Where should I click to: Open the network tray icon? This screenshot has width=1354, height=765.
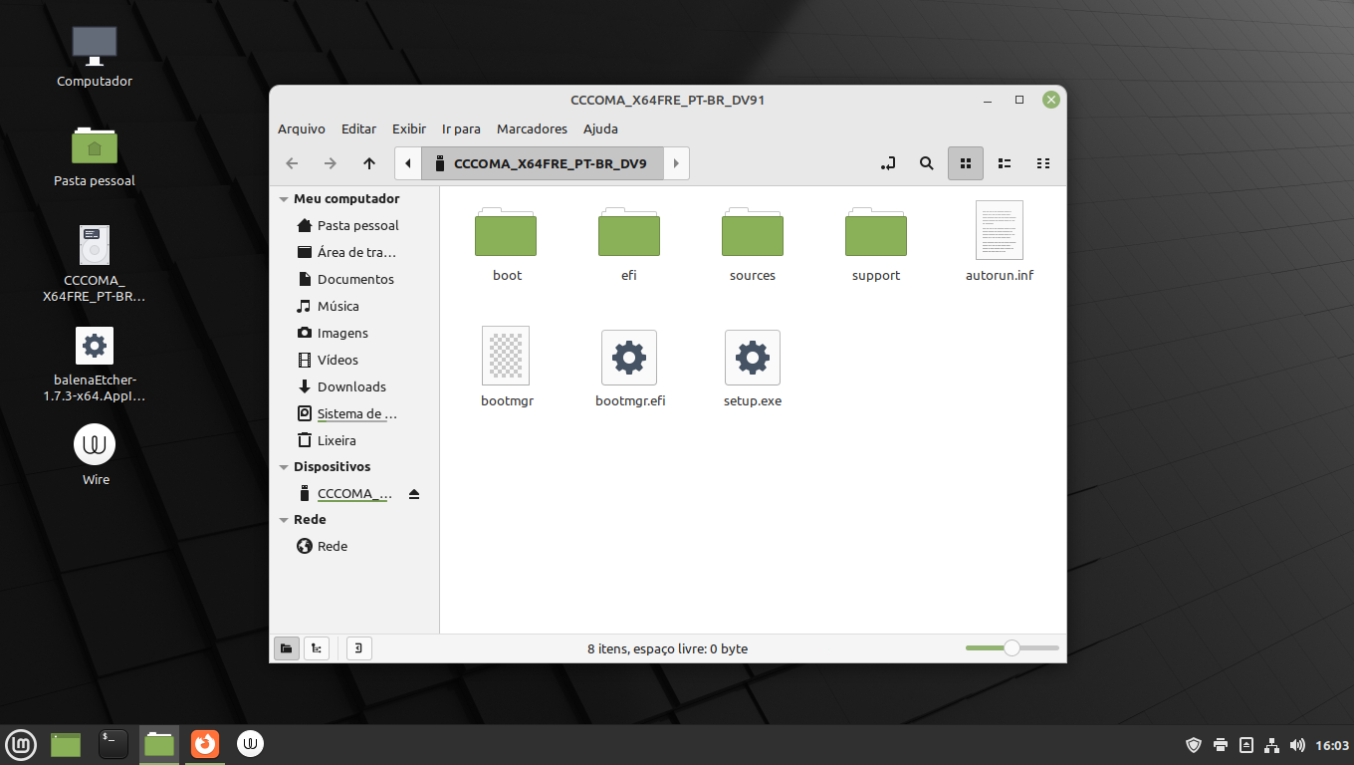pos(1271,745)
